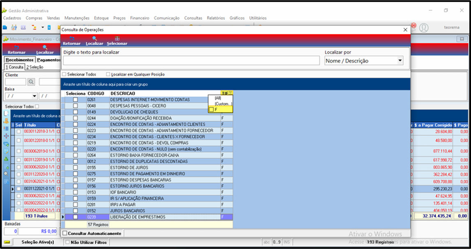
Task: Click Retornar icon in Movimento_Financeiro window
Action: click(16, 48)
